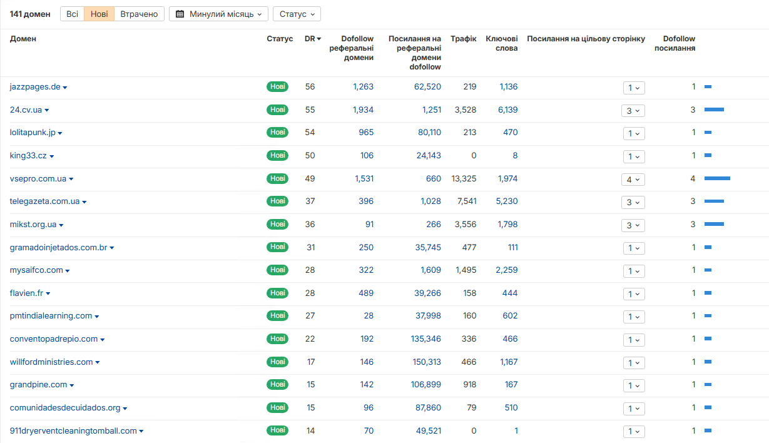Viewport: 769px width, 443px height.
Task: Click the calendar icon in Минулий місяць filter
Action: pyautogui.click(x=180, y=14)
